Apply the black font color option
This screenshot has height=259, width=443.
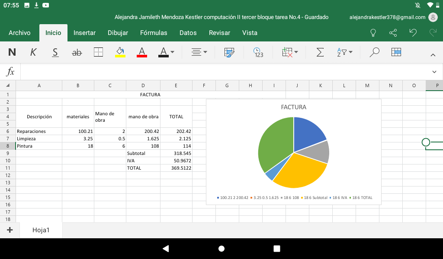coord(163,52)
